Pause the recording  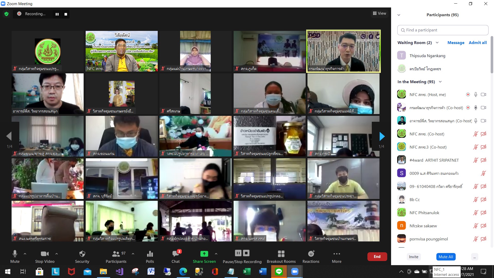pyautogui.click(x=57, y=14)
